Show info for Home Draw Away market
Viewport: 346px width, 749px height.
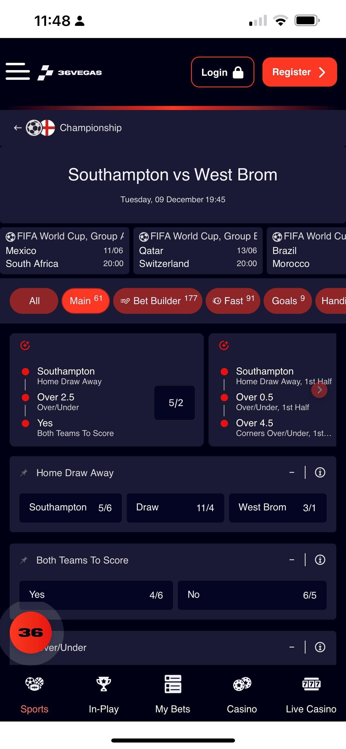[x=320, y=472]
